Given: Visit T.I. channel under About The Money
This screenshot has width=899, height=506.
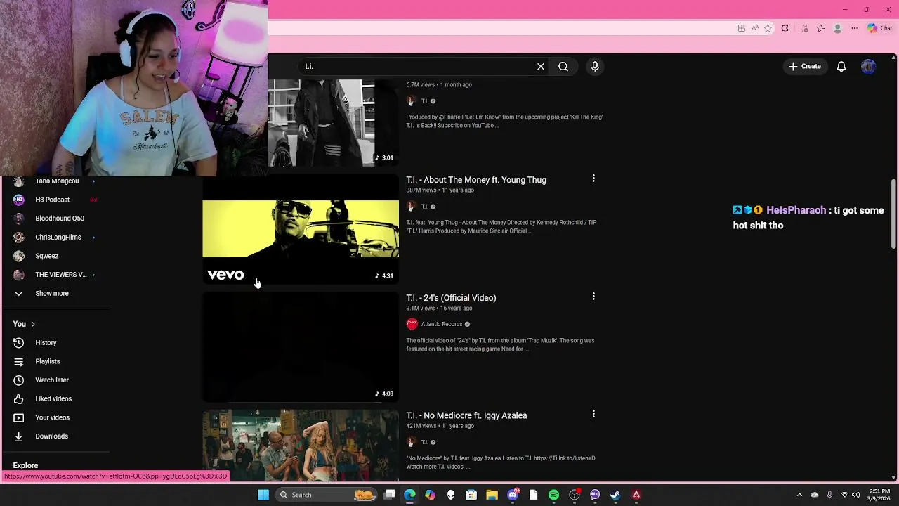Looking at the screenshot, I should 424,207.
